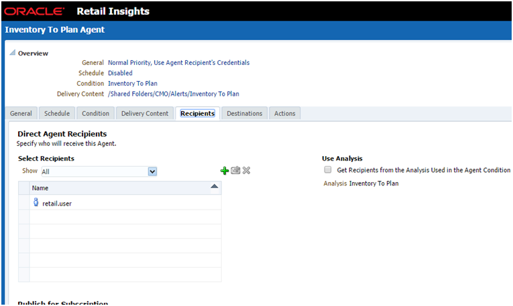Select the Recipients tab
This screenshot has width=513, height=306.
click(198, 113)
